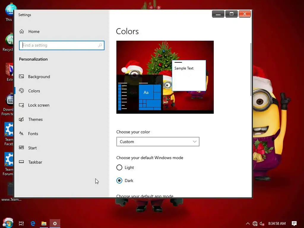Click the Settings window scrollbar
This screenshot has height=228, width=304.
click(251, 69)
